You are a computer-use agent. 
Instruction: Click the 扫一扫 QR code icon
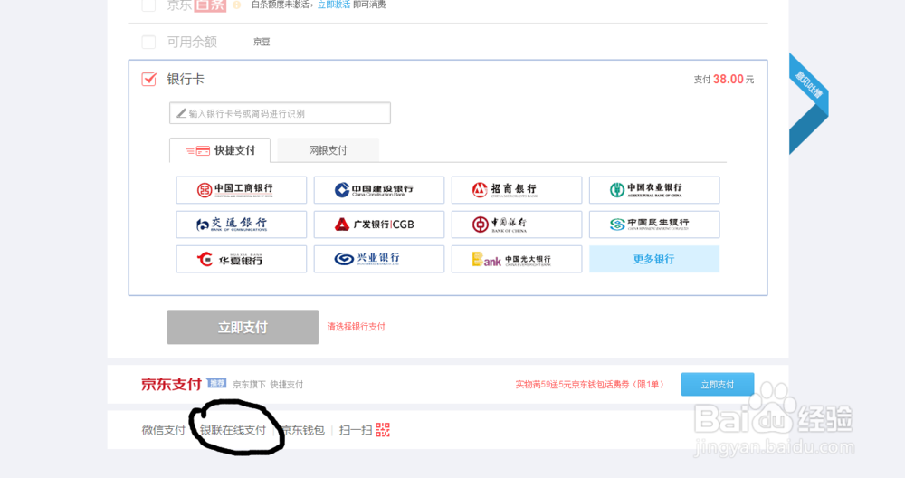[x=383, y=430]
